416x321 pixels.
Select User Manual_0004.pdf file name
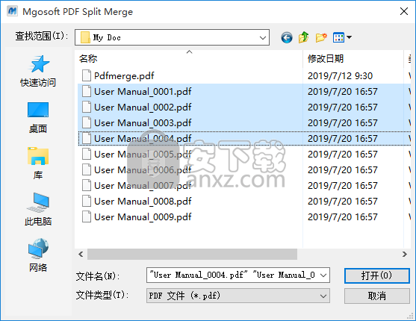(143, 139)
